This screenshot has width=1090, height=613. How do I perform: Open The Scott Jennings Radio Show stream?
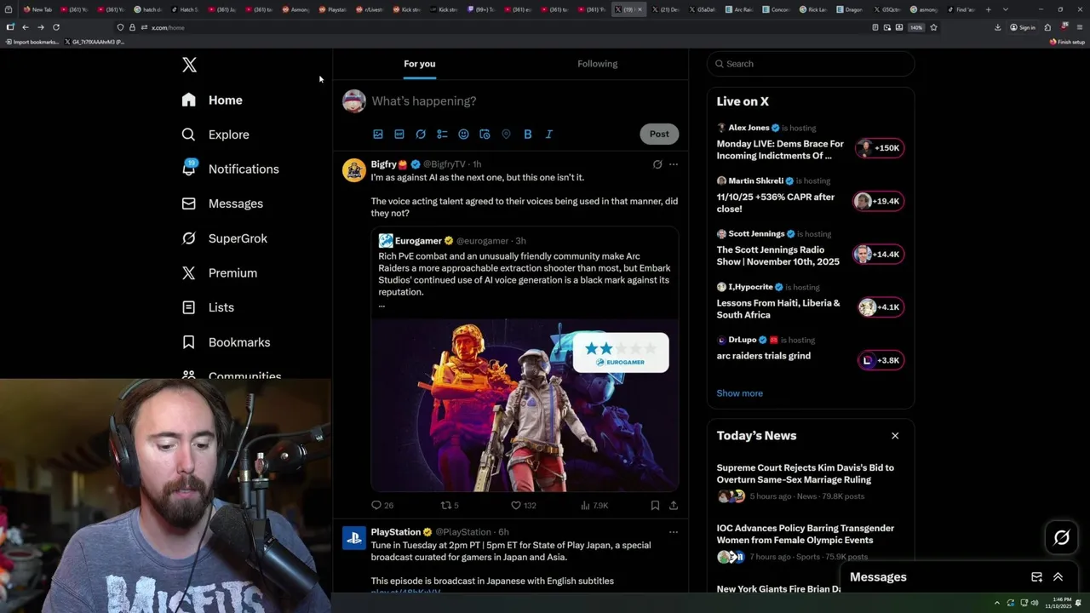[x=809, y=249]
